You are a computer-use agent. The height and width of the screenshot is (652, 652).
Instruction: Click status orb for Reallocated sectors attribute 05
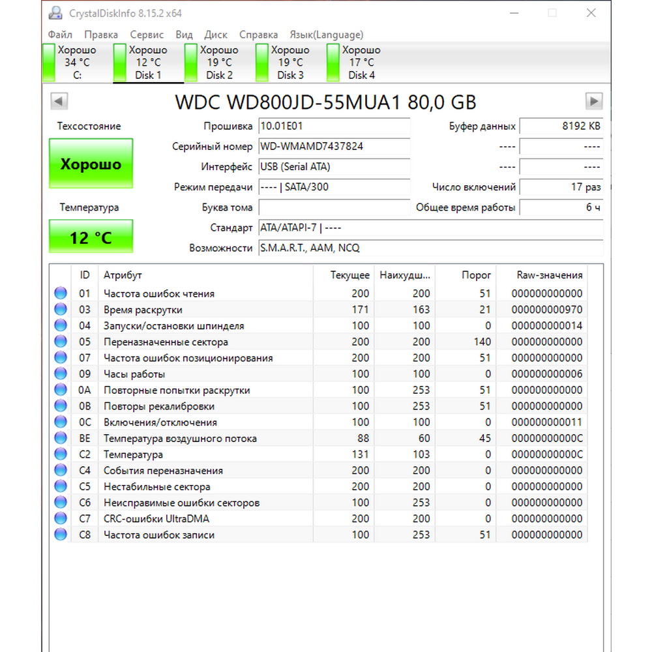[x=61, y=342]
